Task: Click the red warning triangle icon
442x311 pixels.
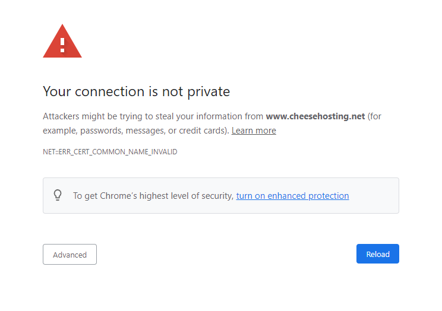Action: 62,42
